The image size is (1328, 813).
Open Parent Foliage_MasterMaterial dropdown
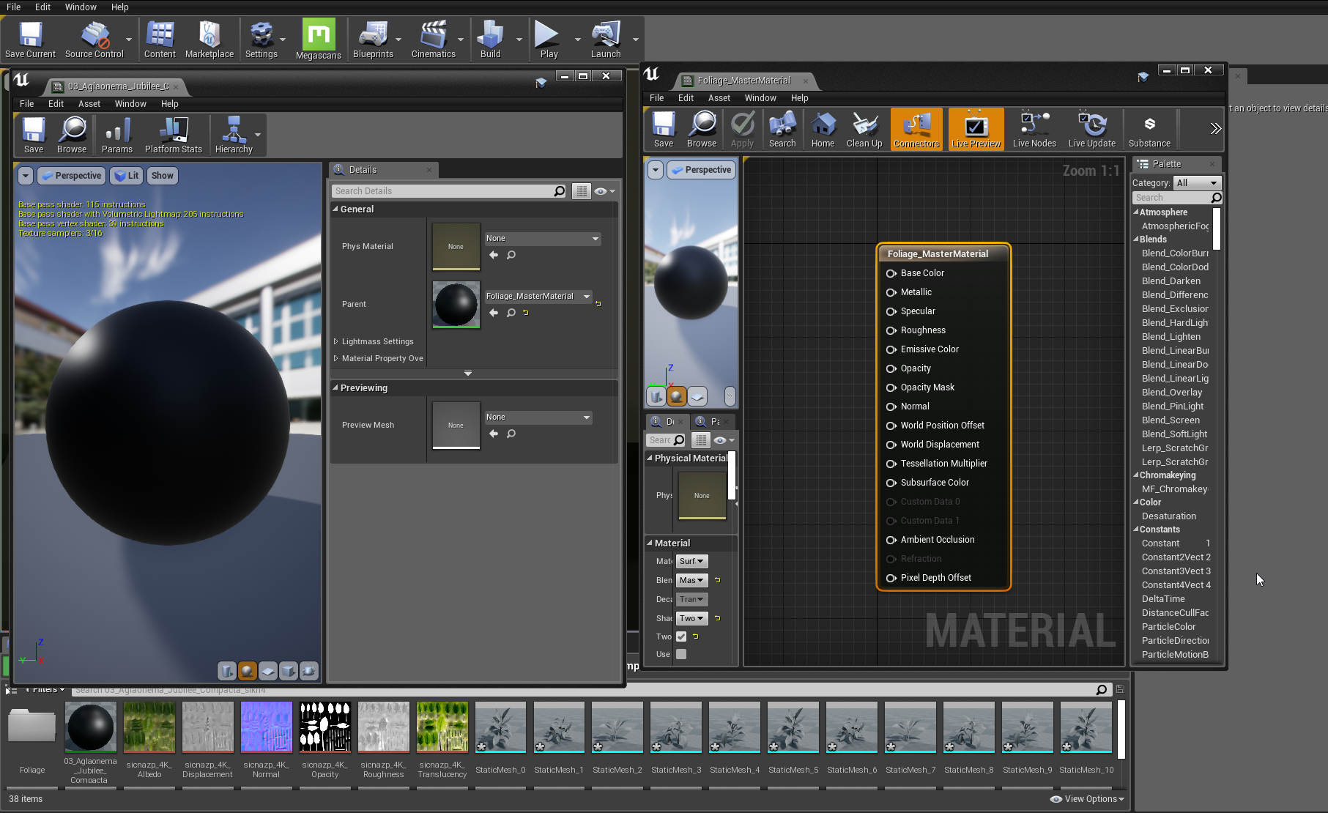click(x=538, y=297)
